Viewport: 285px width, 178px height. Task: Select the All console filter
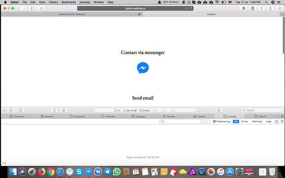click(236, 121)
